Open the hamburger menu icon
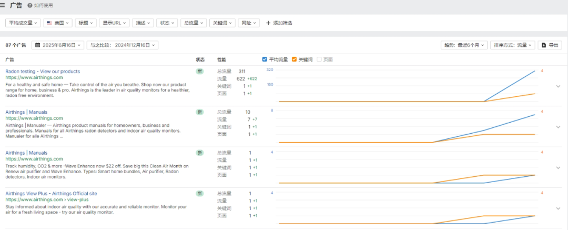Screen dimensions: 568x230 (x=3, y=5)
